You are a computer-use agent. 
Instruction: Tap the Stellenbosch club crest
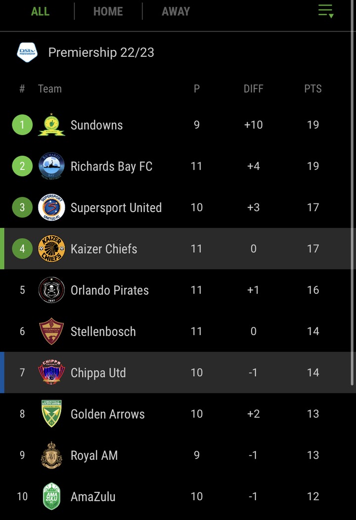click(51, 331)
